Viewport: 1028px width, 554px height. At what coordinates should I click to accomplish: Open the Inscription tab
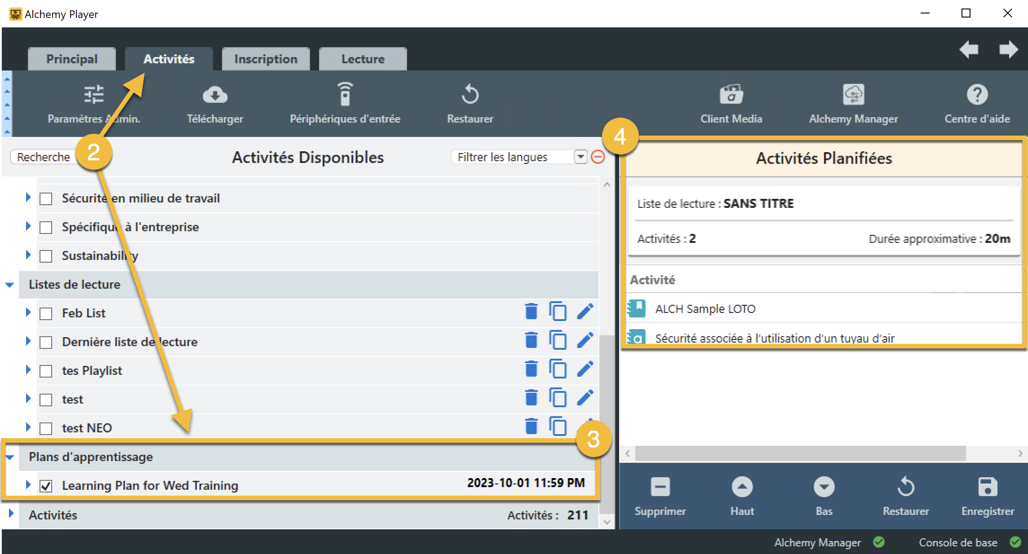point(266,59)
